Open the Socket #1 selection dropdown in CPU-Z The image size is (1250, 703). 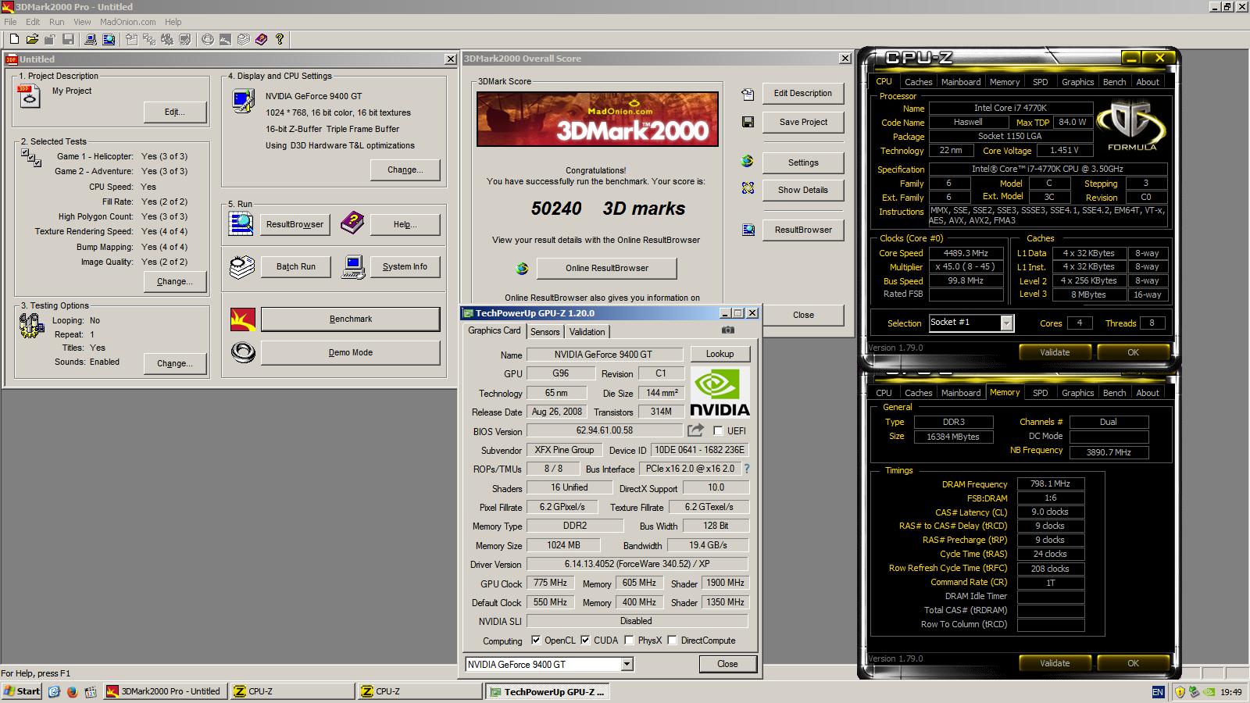pyautogui.click(x=1006, y=323)
